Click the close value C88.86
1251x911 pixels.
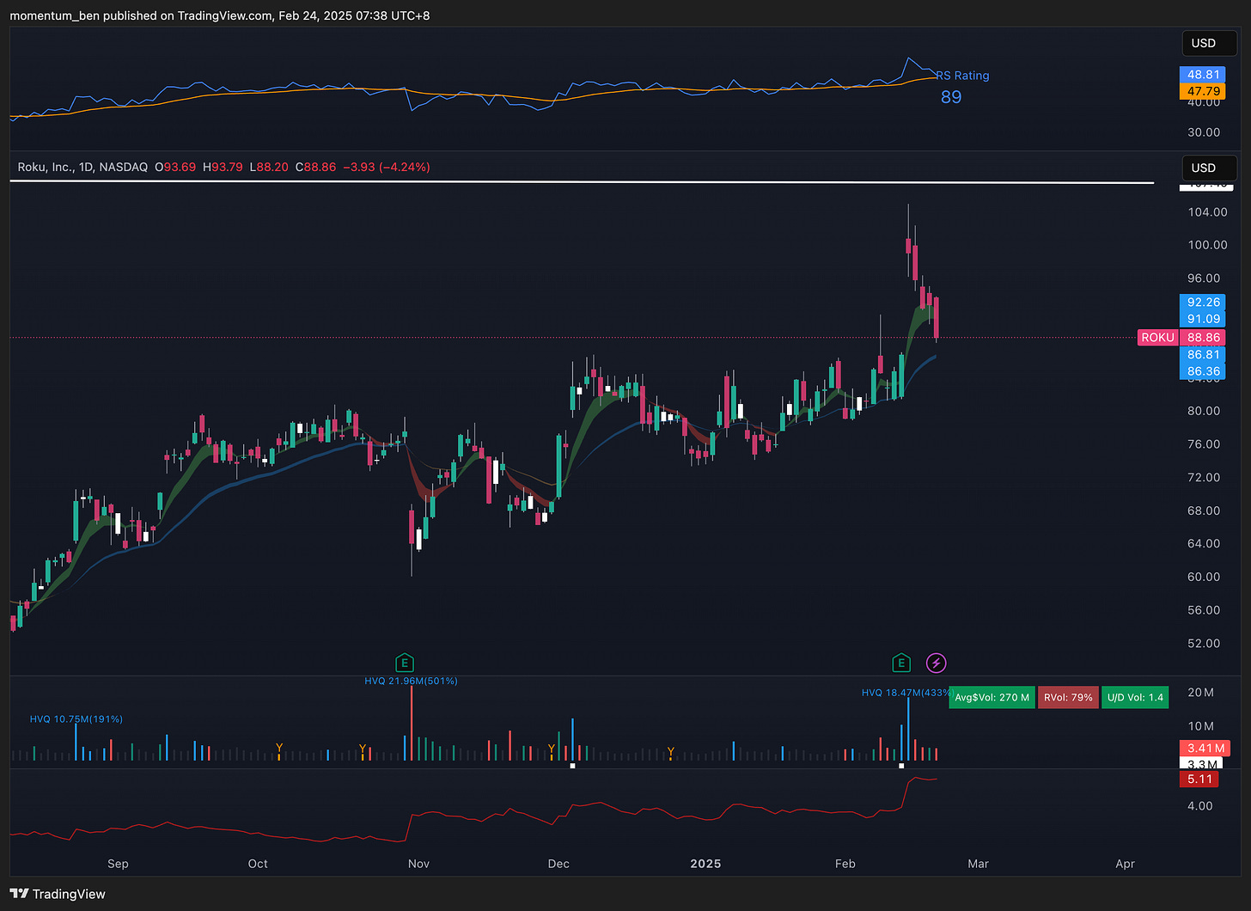[315, 167]
